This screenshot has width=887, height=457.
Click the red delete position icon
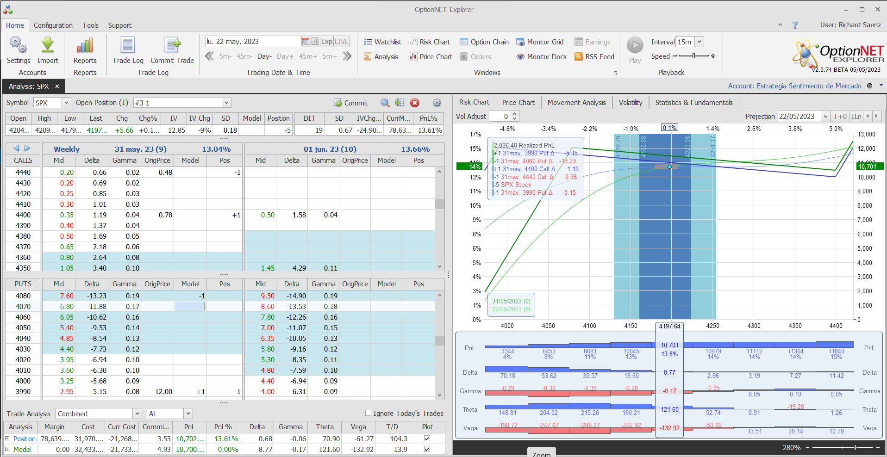415,103
